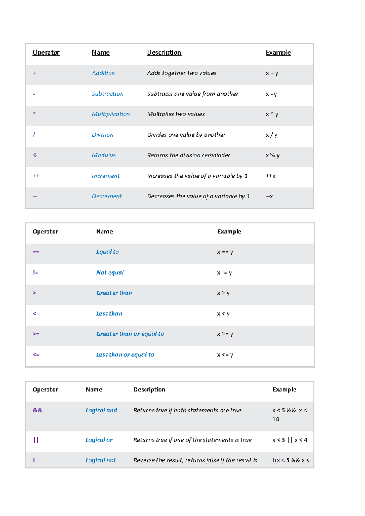Click the "Divides one value by another" description
This screenshot has width=365, height=516.
(186, 135)
